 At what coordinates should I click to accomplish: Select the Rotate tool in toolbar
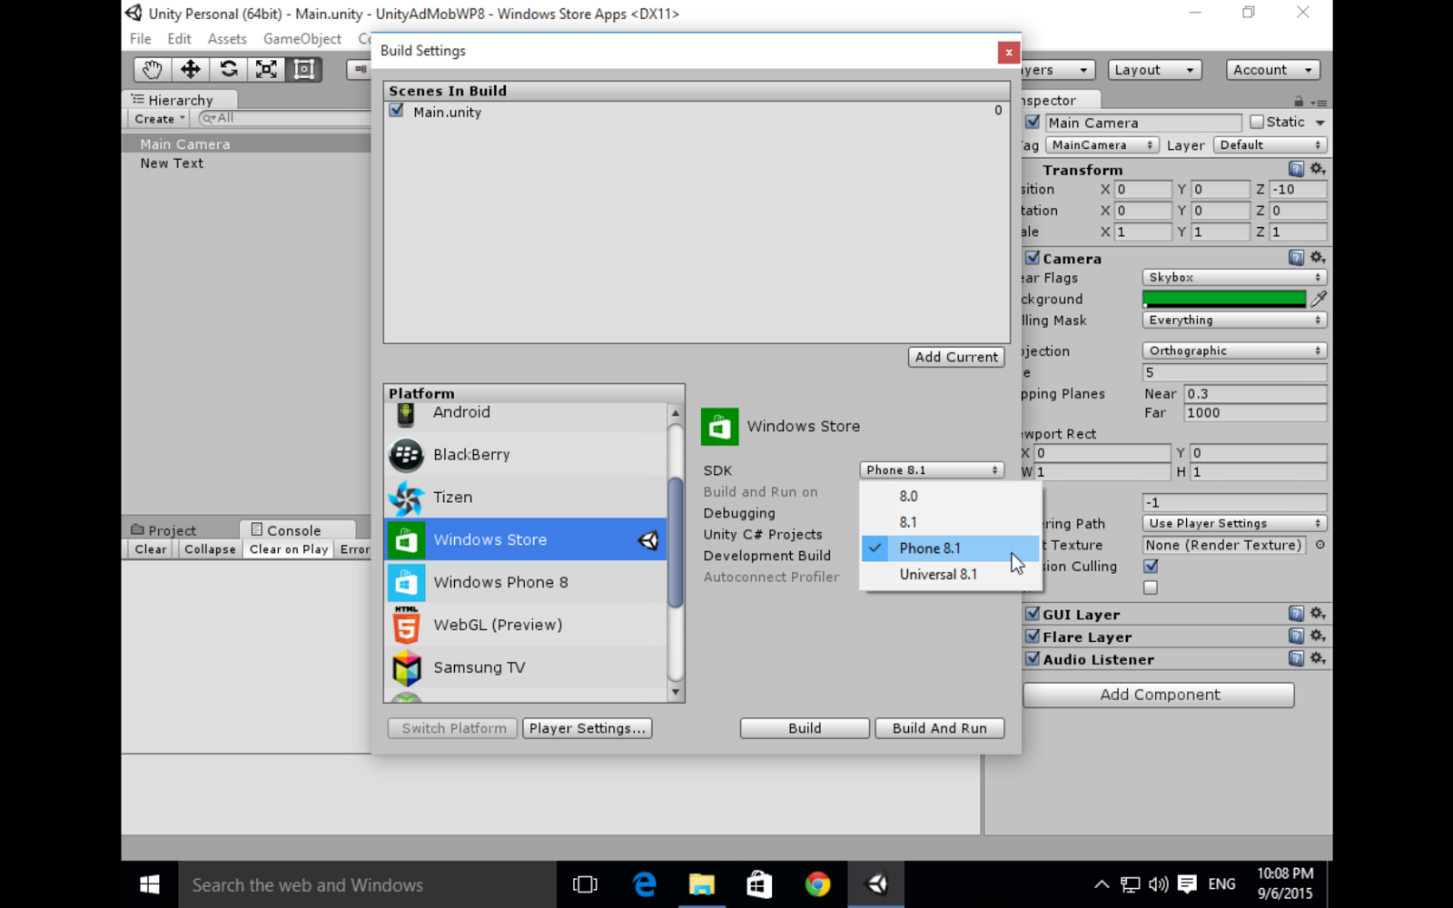(x=228, y=69)
